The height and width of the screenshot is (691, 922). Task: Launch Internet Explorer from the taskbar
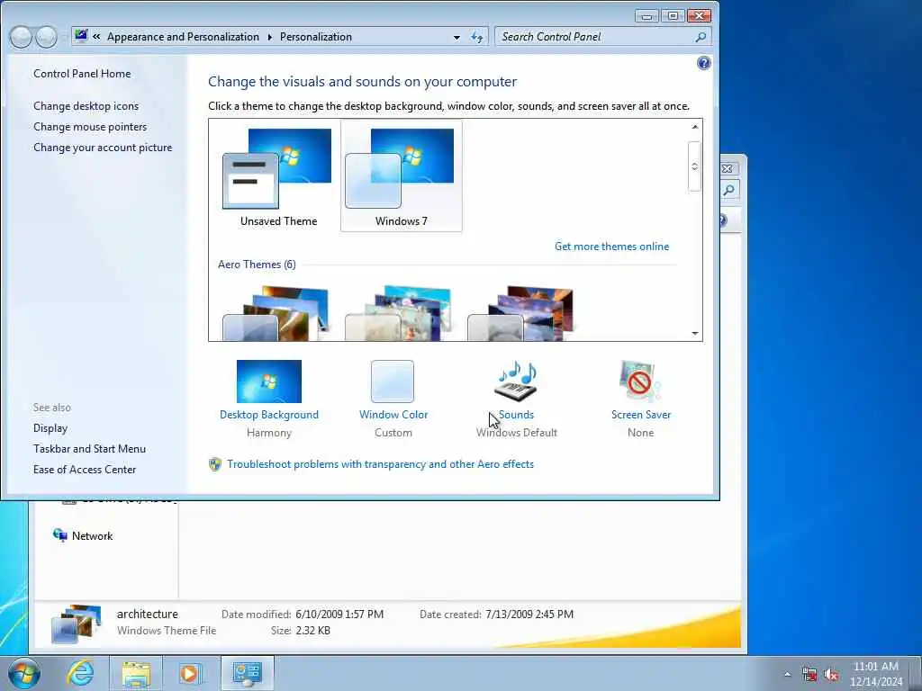pos(80,673)
